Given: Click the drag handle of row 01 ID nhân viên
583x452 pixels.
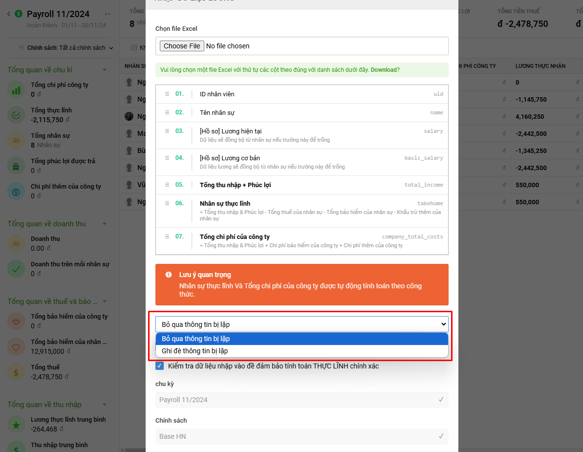Looking at the screenshot, I should coord(167,94).
